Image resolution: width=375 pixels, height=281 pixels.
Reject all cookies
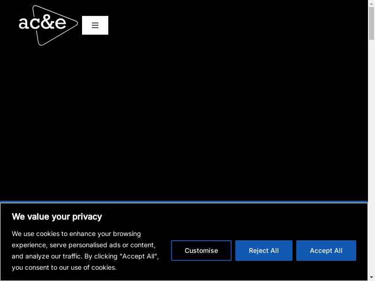[x=263, y=251]
